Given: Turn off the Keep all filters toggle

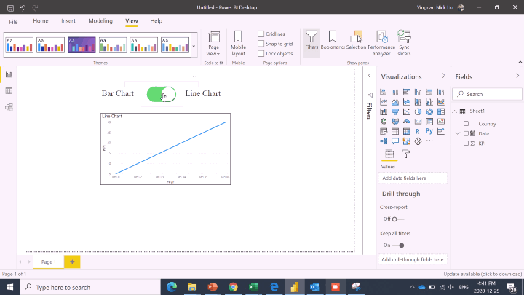Looking at the screenshot, I should click(x=397, y=245).
